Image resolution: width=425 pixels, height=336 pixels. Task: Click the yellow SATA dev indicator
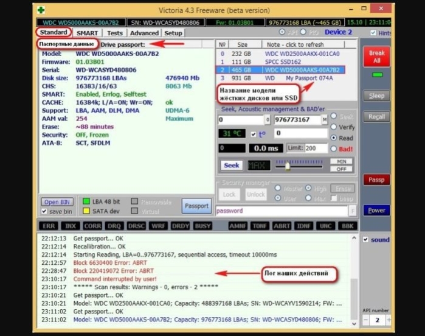click(x=86, y=211)
